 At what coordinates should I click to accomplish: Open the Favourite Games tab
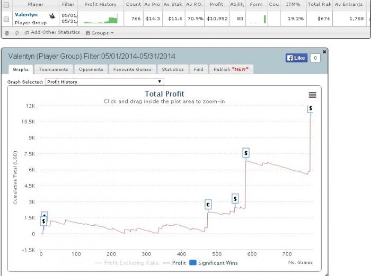click(132, 69)
